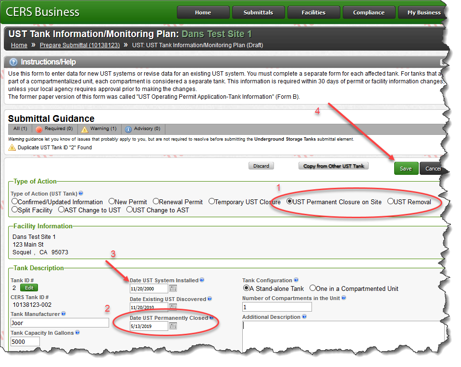Select the UST Removal radio button

pyautogui.click(x=390, y=202)
